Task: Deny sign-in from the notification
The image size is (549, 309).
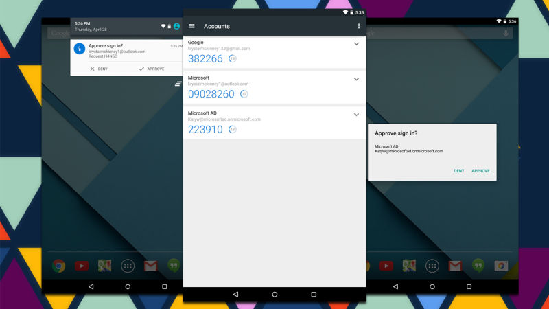Action: [x=100, y=69]
